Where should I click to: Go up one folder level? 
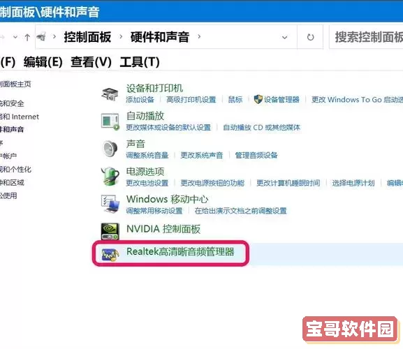click(27, 38)
